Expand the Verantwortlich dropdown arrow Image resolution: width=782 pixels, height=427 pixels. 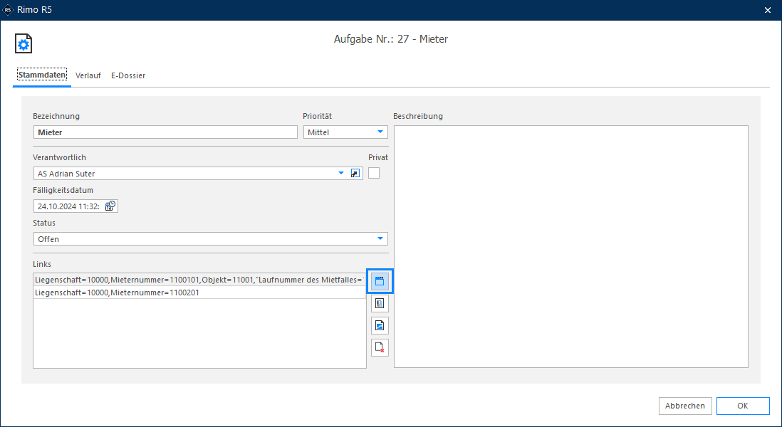pos(341,174)
